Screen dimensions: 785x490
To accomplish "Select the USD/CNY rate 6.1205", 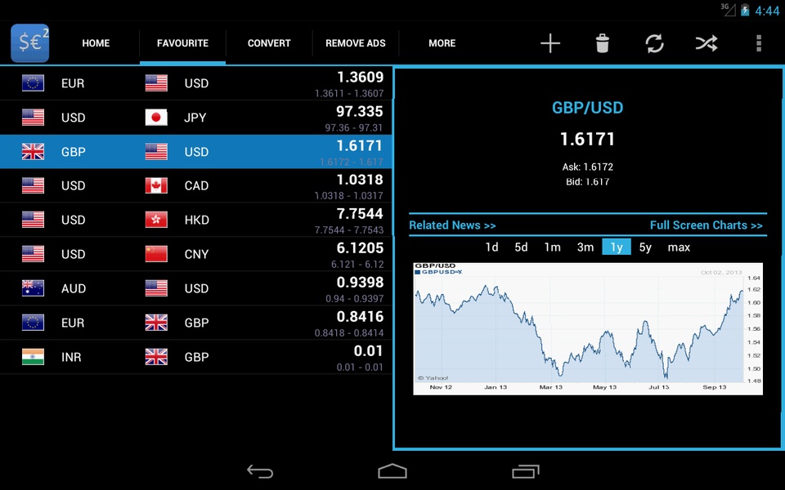I will click(360, 248).
